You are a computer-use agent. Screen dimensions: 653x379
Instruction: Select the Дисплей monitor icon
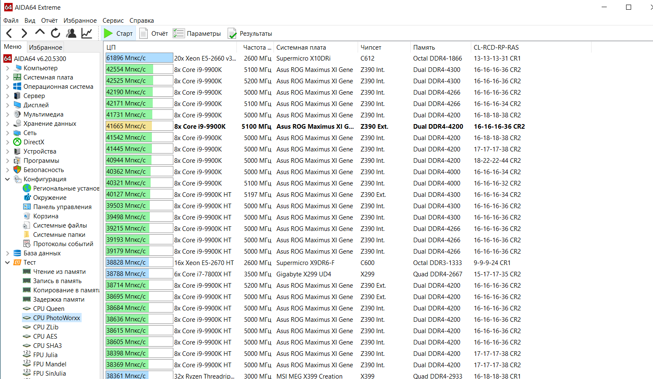coord(17,105)
